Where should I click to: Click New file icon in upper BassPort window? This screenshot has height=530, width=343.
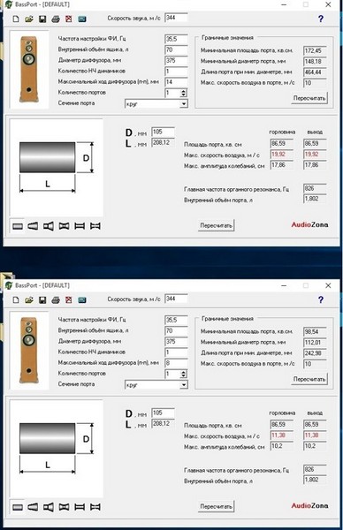16,19
